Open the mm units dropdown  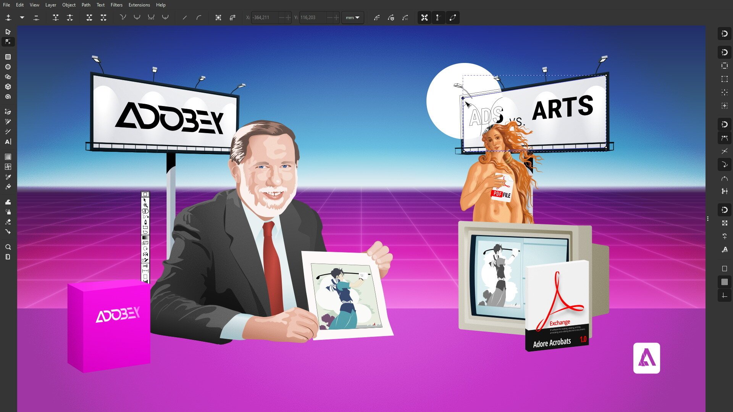coord(353,18)
